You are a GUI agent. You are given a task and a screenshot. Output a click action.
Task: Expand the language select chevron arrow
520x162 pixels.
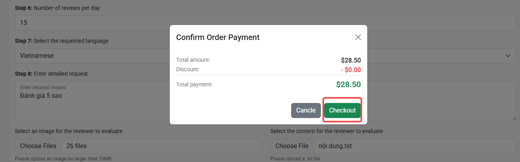click(x=508, y=56)
